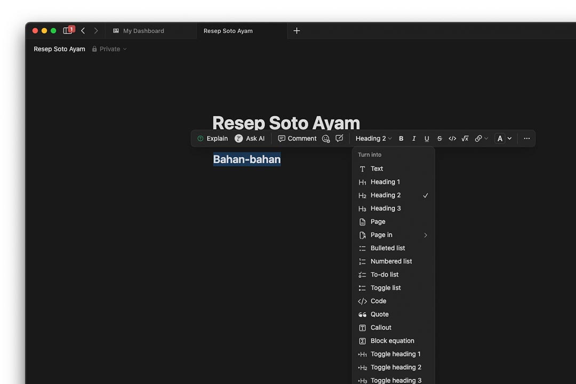Open the Heading 2 block type dropdown
Screen dimensions: 576x384
[x=373, y=139]
